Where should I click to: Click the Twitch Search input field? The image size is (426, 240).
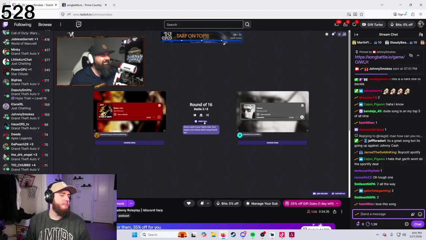(204, 24)
